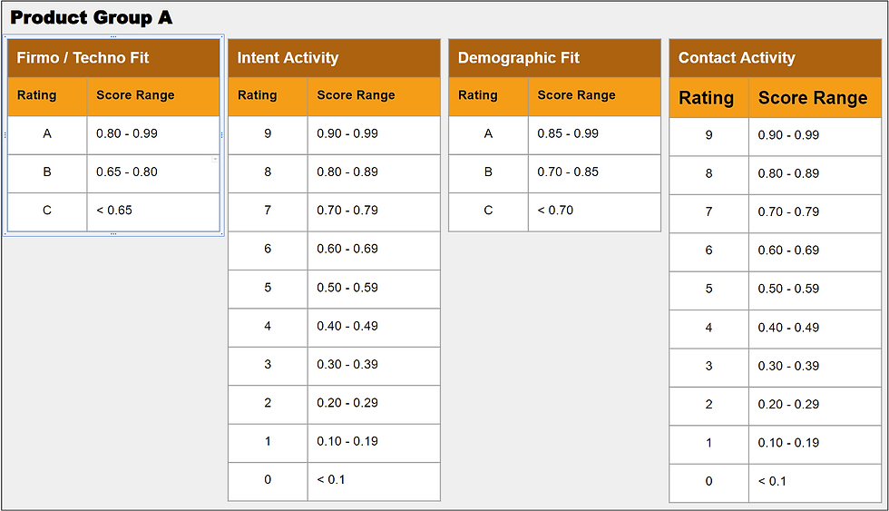Click rating 4 in Intent Activity table
Image resolution: width=889 pixels, height=511 pixels.
coord(269,328)
